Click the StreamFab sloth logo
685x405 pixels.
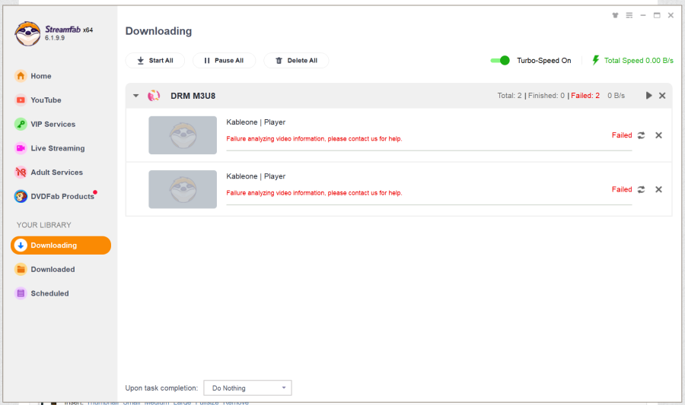tap(27, 33)
